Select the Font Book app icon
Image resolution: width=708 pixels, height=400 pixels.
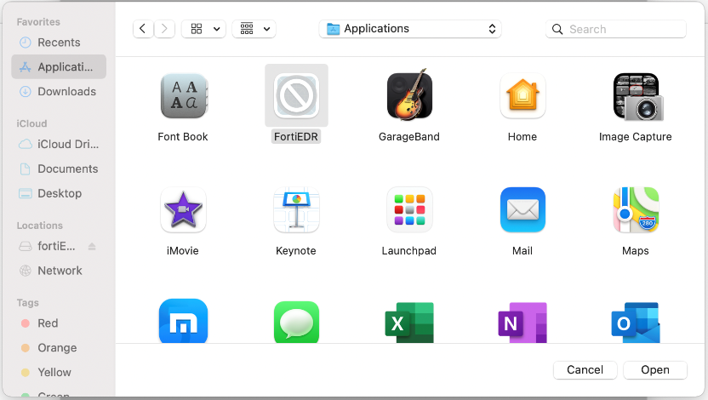coord(183,95)
